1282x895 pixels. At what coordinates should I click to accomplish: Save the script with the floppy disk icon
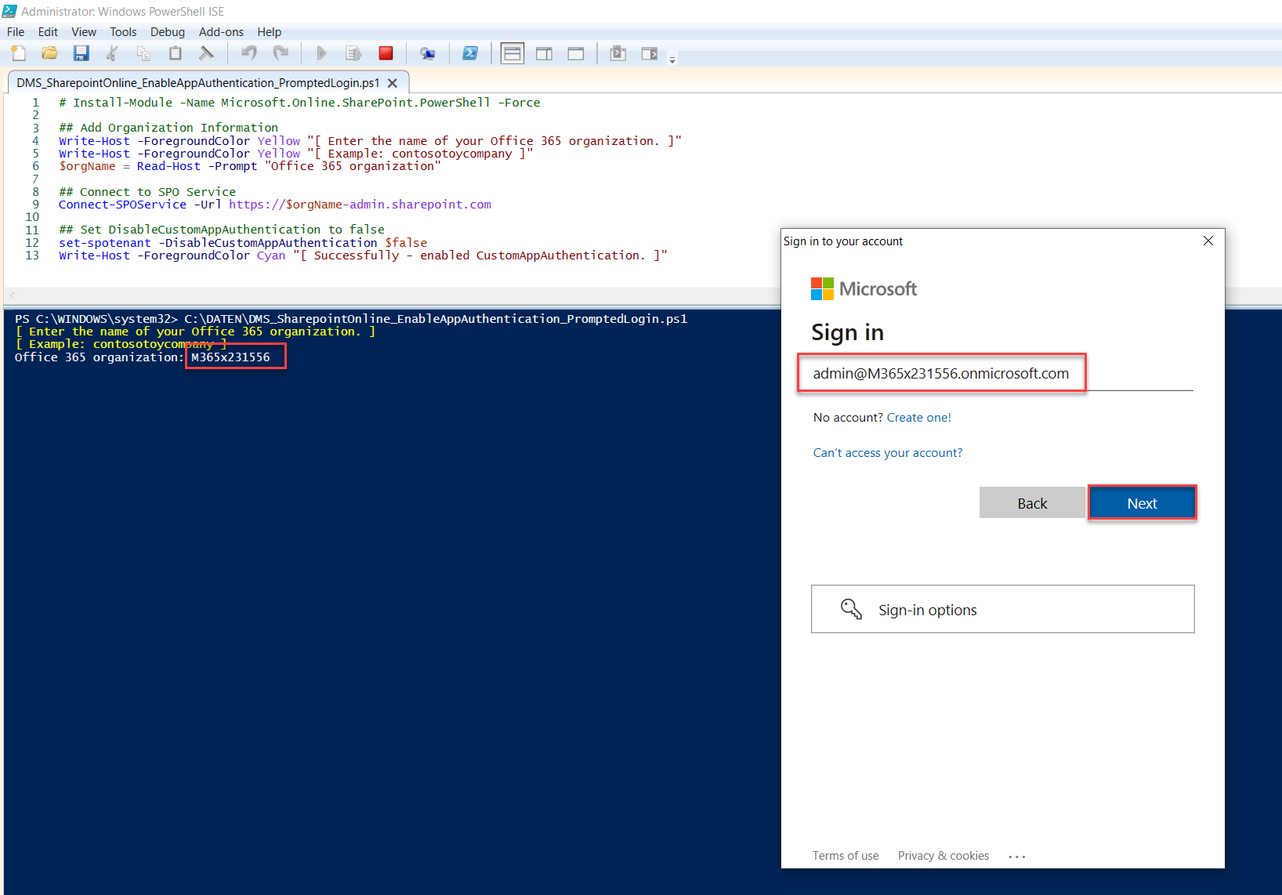pyautogui.click(x=81, y=53)
